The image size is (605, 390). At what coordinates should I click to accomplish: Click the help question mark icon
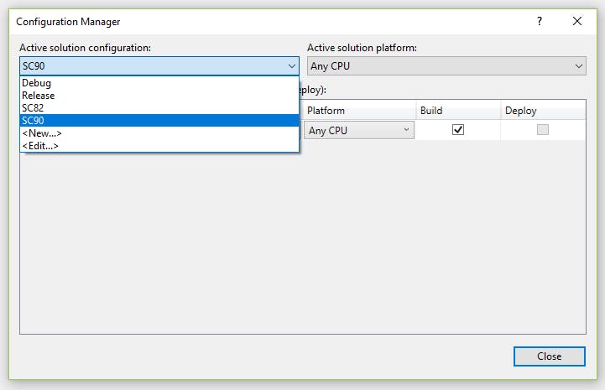click(540, 21)
